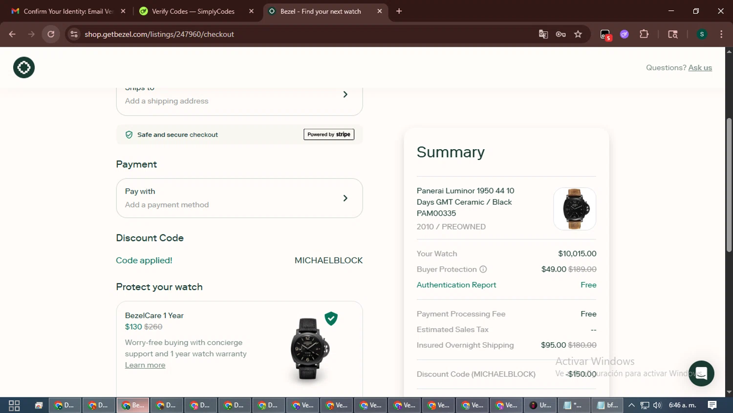View site information icon in address bar
Image resolution: width=733 pixels, height=413 pixels.
pos(74,34)
